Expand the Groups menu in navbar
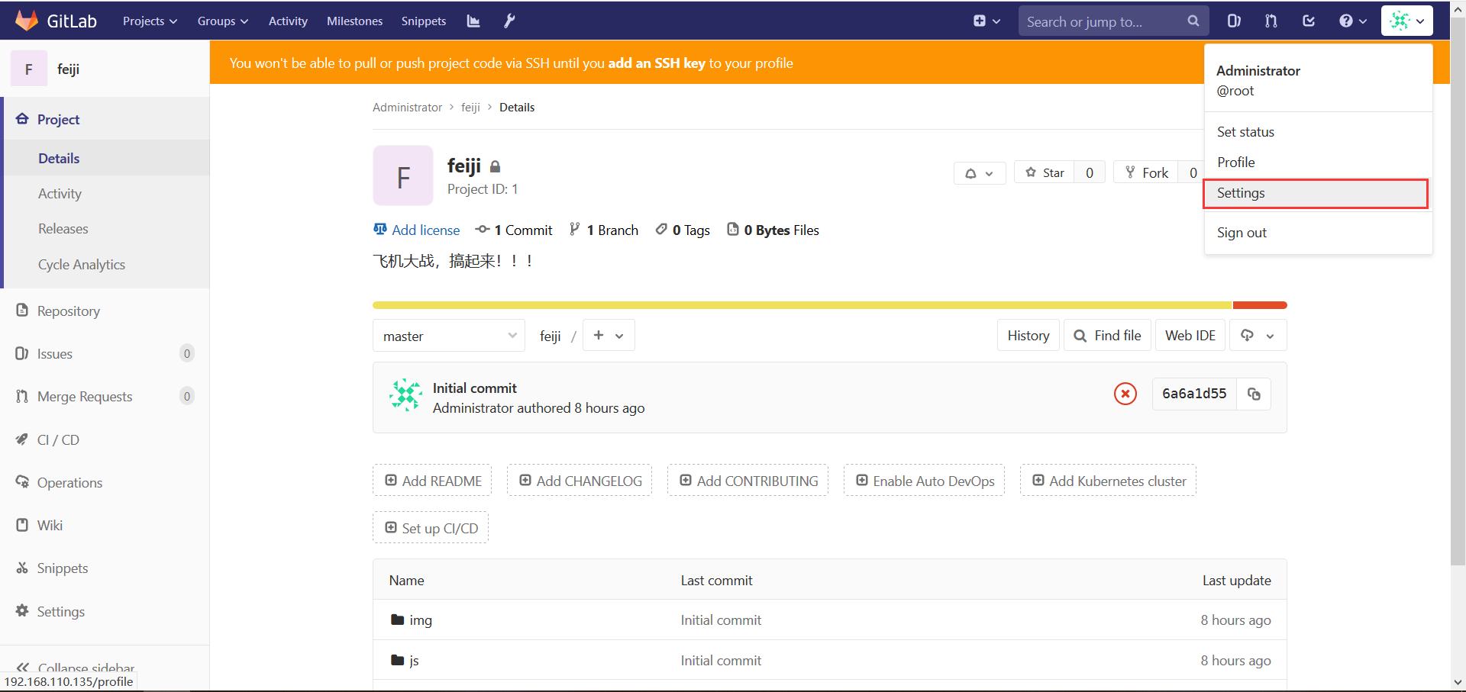Viewport: 1466px width, 692px height. [222, 21]
